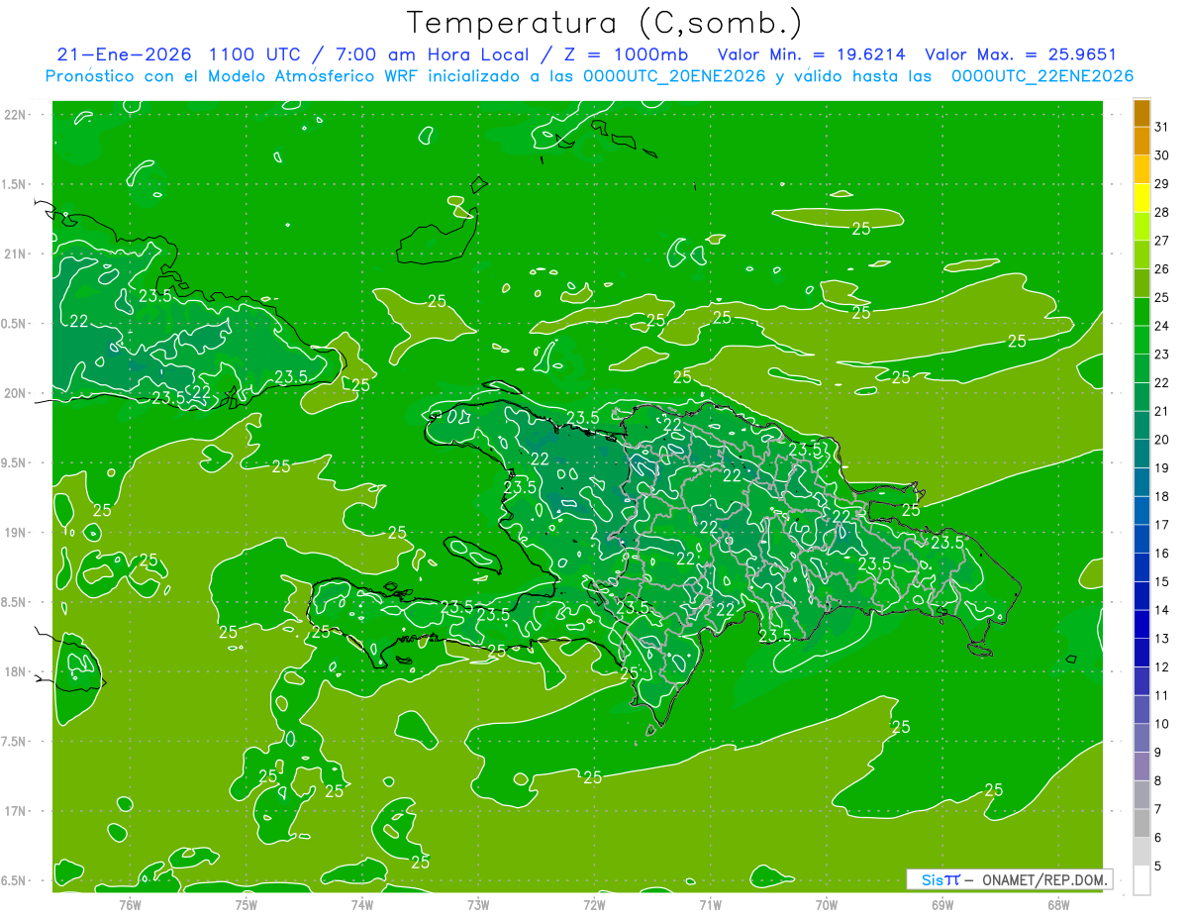Click the "75W" longitude axis label

click(x=246, y=905)
